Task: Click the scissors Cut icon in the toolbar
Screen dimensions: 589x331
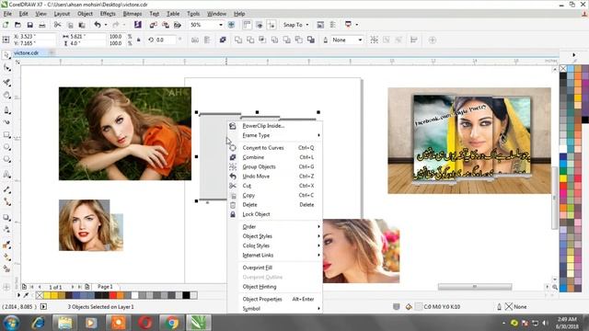Action: tap(57, 25)
